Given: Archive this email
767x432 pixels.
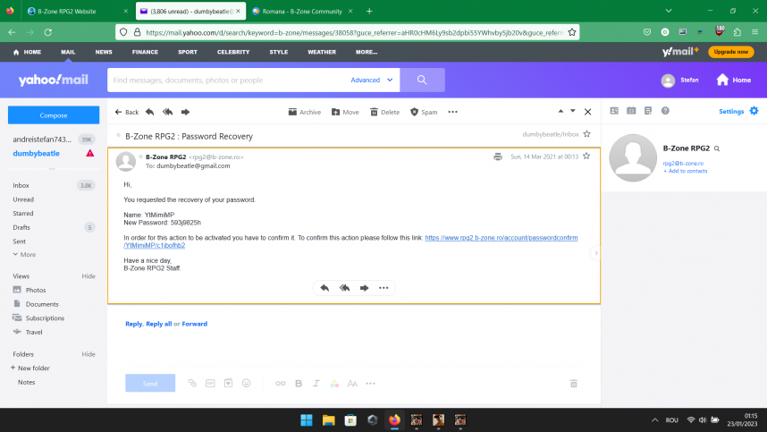Looking at the screenshot, I should tap(305, 112).
